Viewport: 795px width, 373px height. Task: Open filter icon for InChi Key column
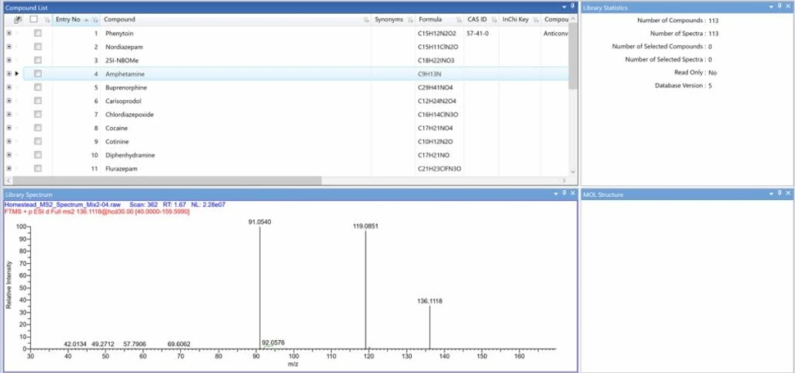pos(535,20)
